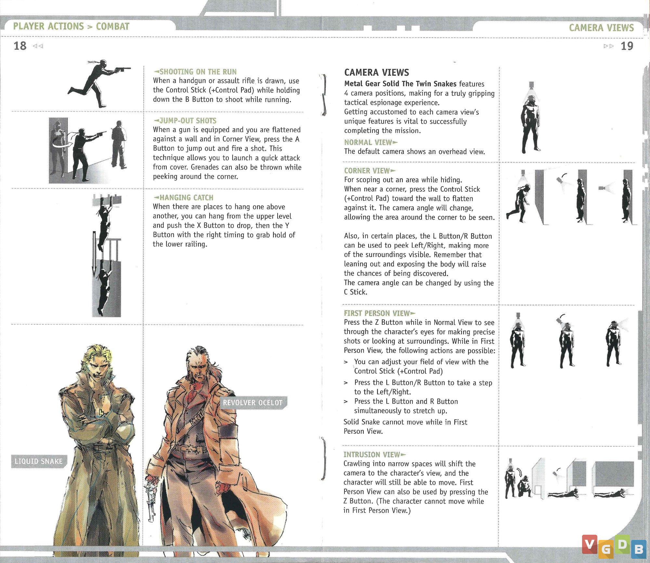Screen dimensions: 650x563
Task: Click the CAMERA VIEWS tab header at top right
Action: pos(601,28)
